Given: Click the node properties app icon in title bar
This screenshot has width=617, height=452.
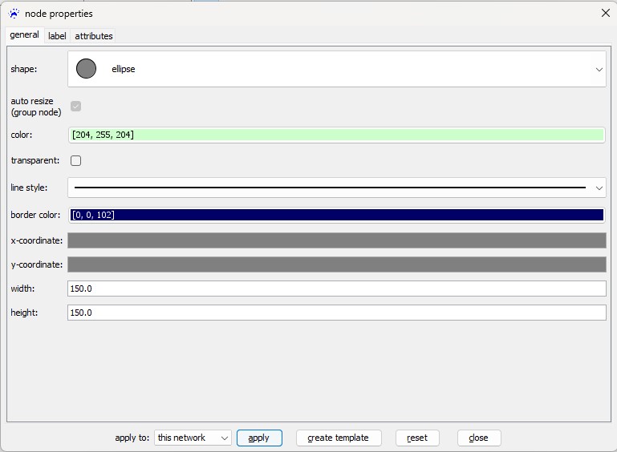Looking at the screenshot, I should (14, 14).
